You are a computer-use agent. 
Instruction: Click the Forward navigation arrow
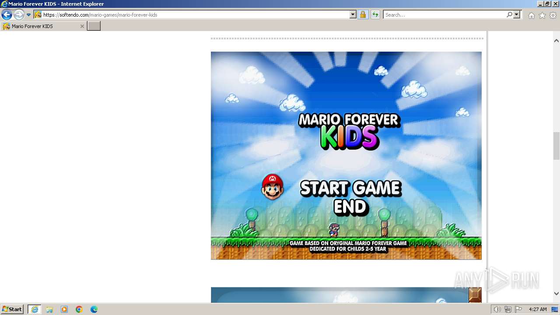pos(19,15)
